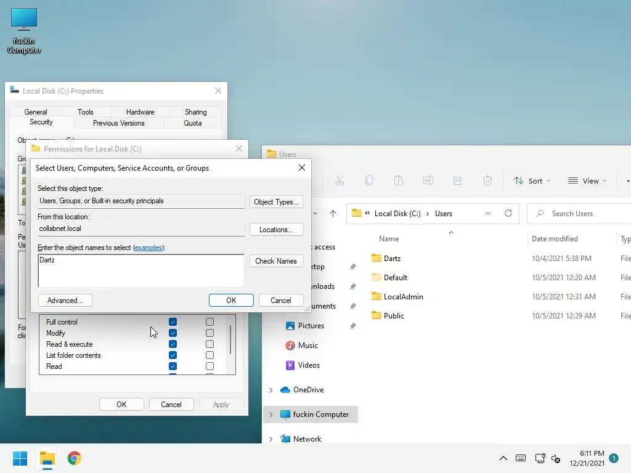The width and height of the screenshot is (631, 473).
Task: Click the Default folder icon in file list
Action: coord(377,277)
